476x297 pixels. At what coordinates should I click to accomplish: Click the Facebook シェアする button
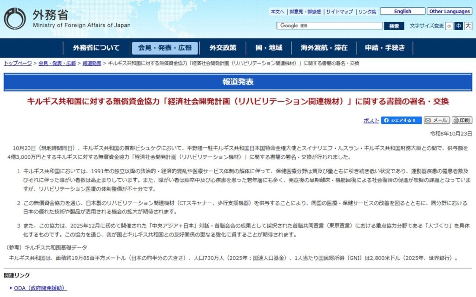(x=401, y=120)
